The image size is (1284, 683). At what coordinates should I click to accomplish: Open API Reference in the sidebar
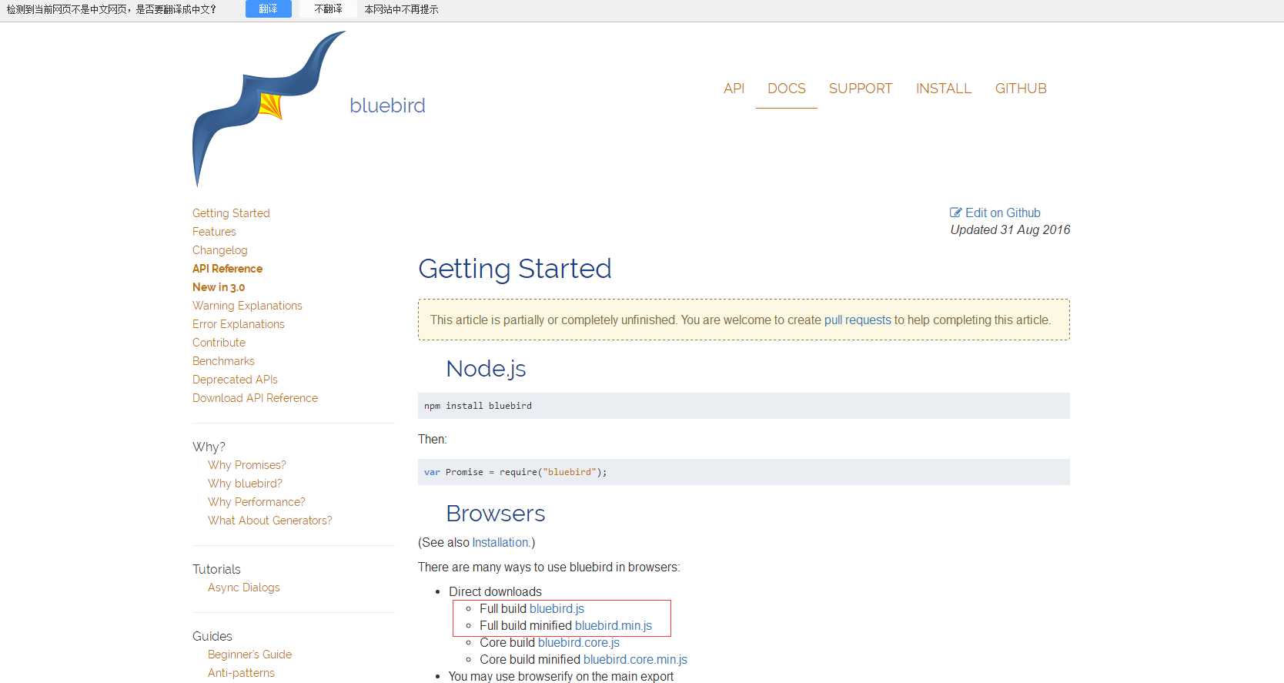coord(227,269)
